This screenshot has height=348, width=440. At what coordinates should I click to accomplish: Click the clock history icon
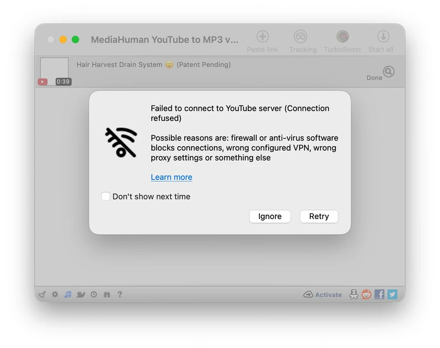(94, 294)
